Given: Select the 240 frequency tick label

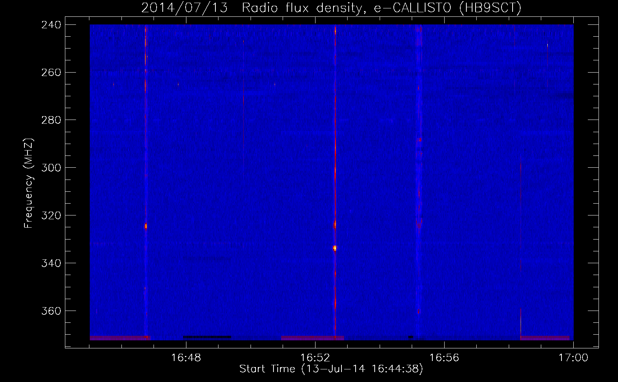Looking at the screenshot, I should coord(51,24).
